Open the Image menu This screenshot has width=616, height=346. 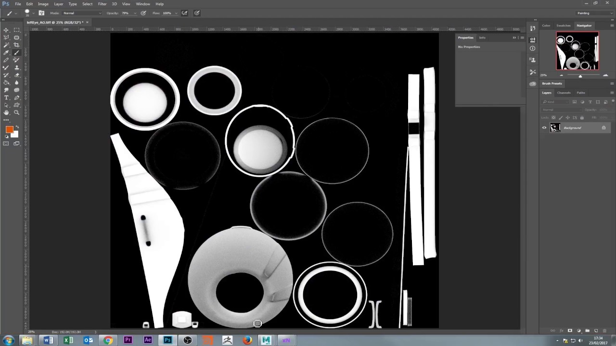43,4
